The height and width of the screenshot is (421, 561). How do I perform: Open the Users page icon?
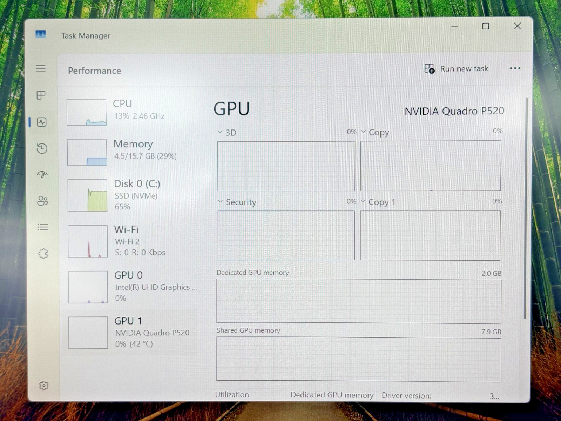coord(42,201)
